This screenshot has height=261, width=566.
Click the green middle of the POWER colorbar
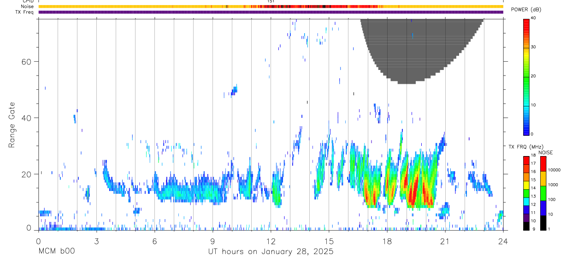[x=526, y=78]
